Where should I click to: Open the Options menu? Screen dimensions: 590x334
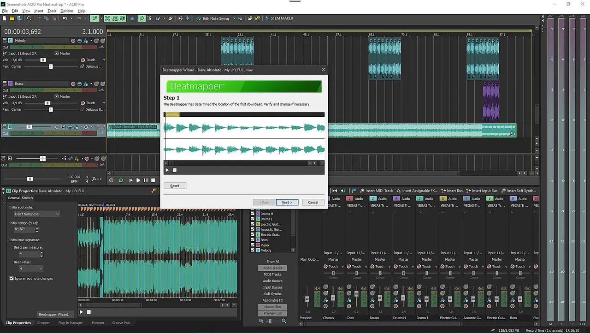click(67, 11)
